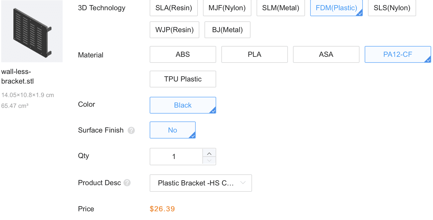Select ABS material
433x220 pixels.
pos(183,54)
